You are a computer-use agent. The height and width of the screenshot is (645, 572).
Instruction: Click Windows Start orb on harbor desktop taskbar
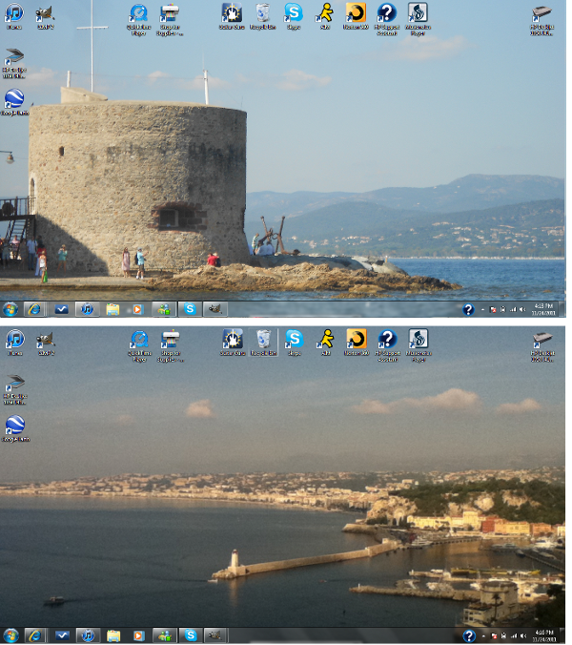click(11, 636)
